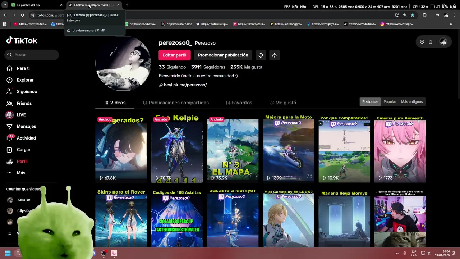The image size is (460, 259).
Task: Open the Kelpie pinned video
Action: pos(177,149)
